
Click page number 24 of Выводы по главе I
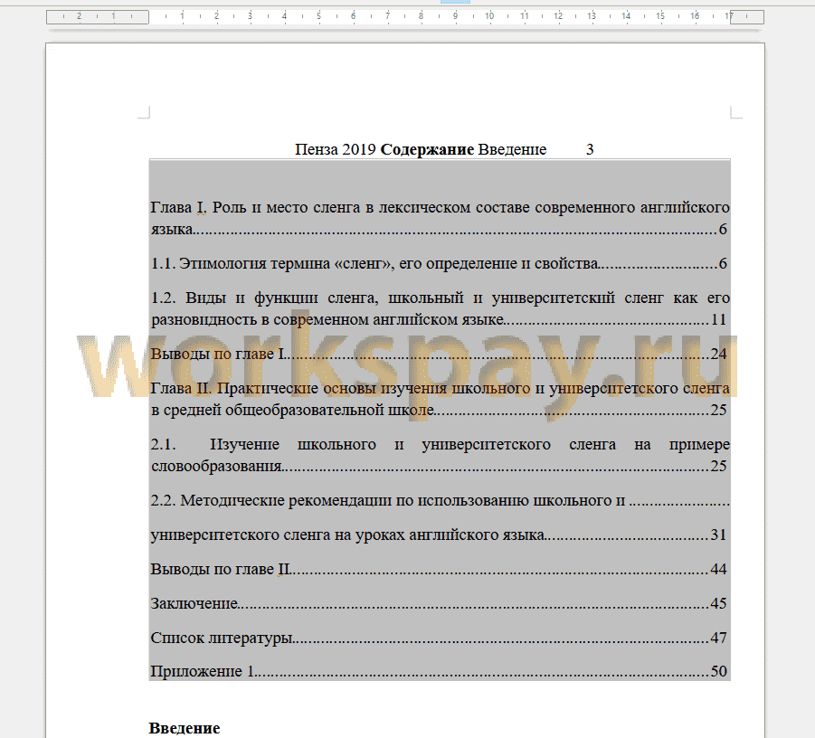click(x=719, y=354)
